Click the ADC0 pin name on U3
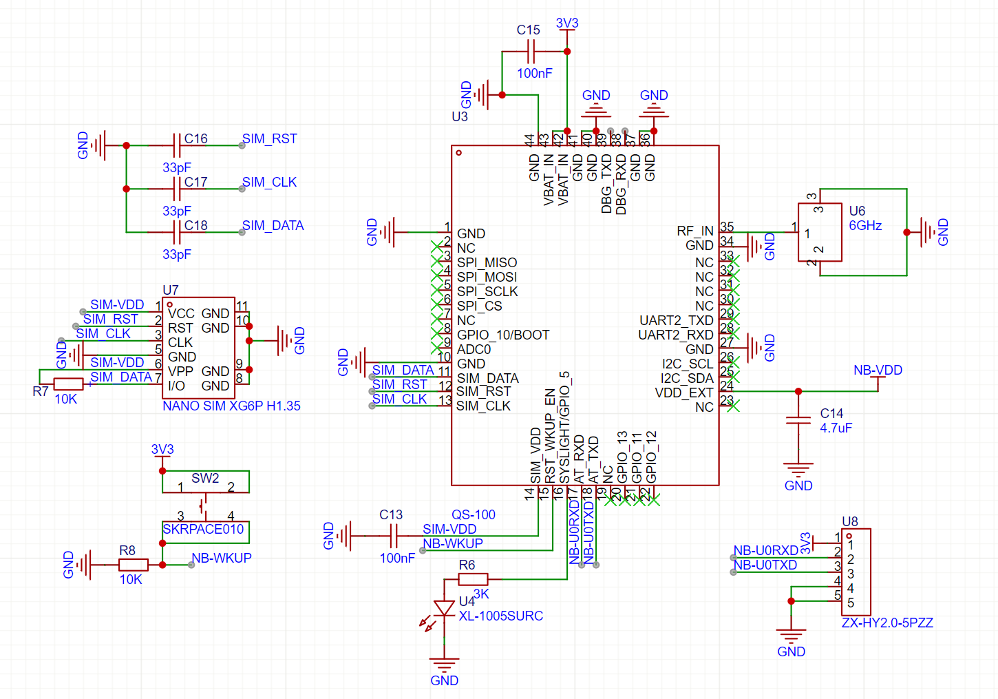The height and width of the screenshot is (699, 998). tap(474, 349)
